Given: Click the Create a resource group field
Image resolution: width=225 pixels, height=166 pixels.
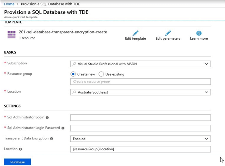Looking at the screenshot, I should pyautogui.click(x=140, y=82).
